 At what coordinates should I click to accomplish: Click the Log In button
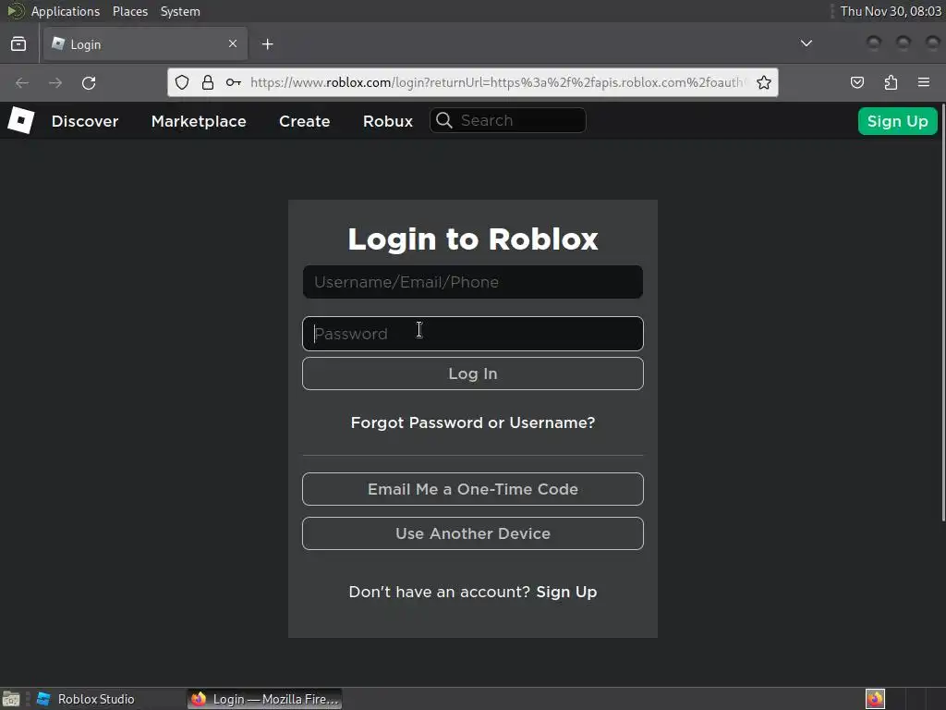tap(473, 373)
